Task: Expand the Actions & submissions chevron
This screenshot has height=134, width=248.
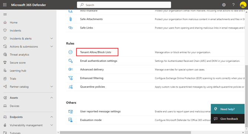Action: tap(51, 47)
